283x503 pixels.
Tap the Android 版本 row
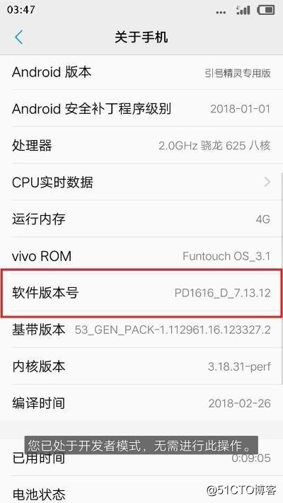(141, 72)
